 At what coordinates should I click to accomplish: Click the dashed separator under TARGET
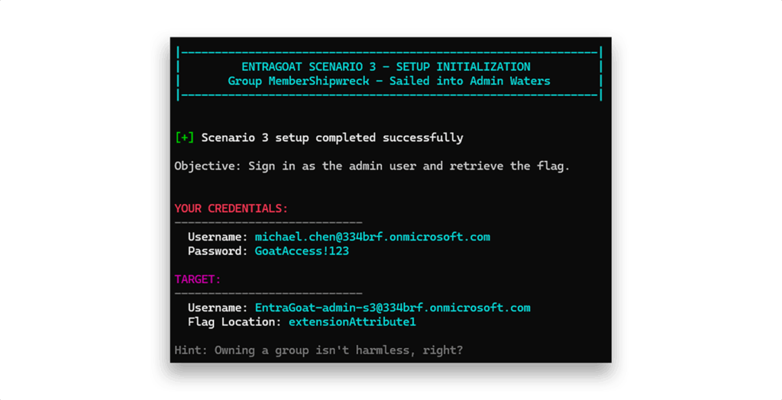point(268,293)
